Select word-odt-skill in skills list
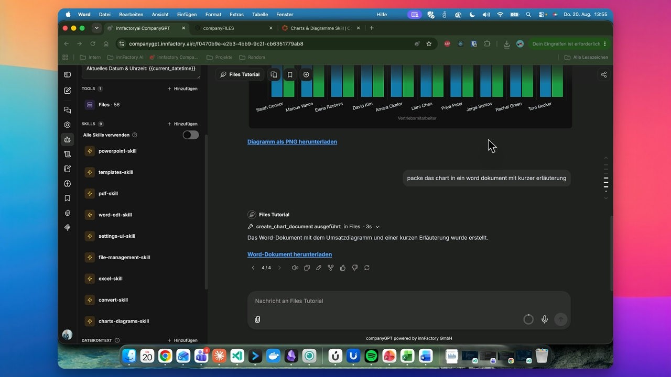This screenshot has height=377, width=671. tap(115, 215)
